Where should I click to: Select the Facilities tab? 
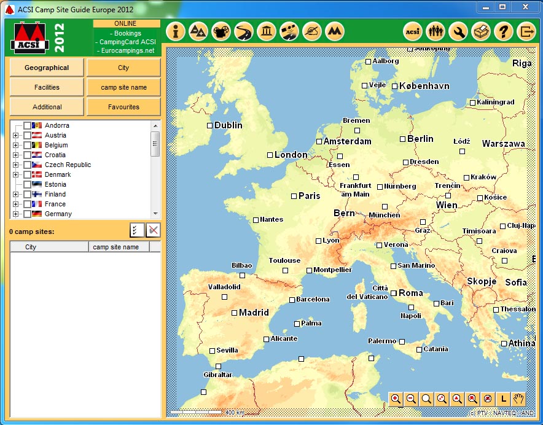pos(47,87)
